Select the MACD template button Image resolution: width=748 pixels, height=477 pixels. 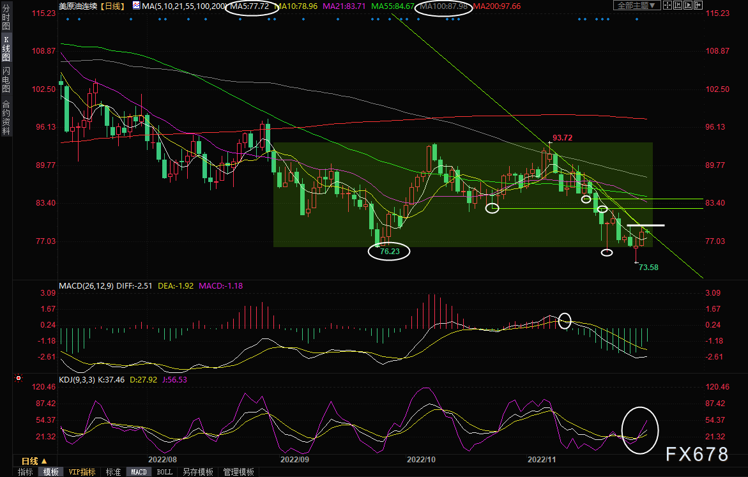(x=139, y=472)
